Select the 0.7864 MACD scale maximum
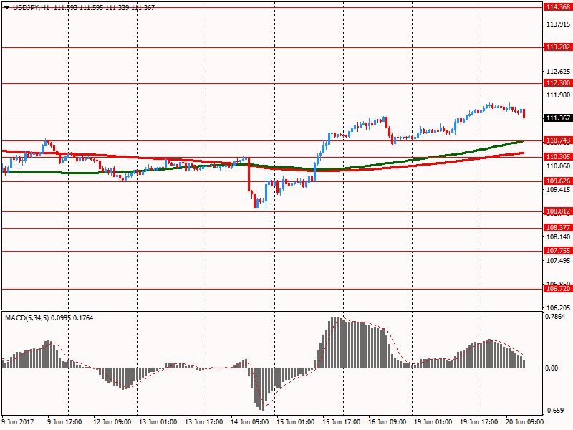The width and height of the screenshot is (573, 430). (555, 317)
